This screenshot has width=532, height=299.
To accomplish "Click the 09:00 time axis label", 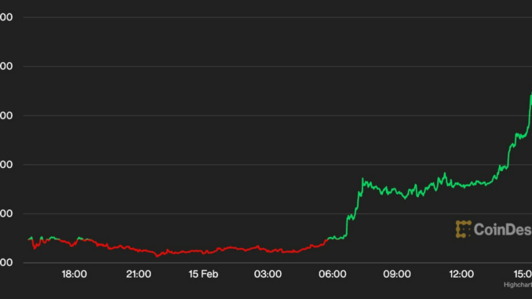I will pos(397,274).
